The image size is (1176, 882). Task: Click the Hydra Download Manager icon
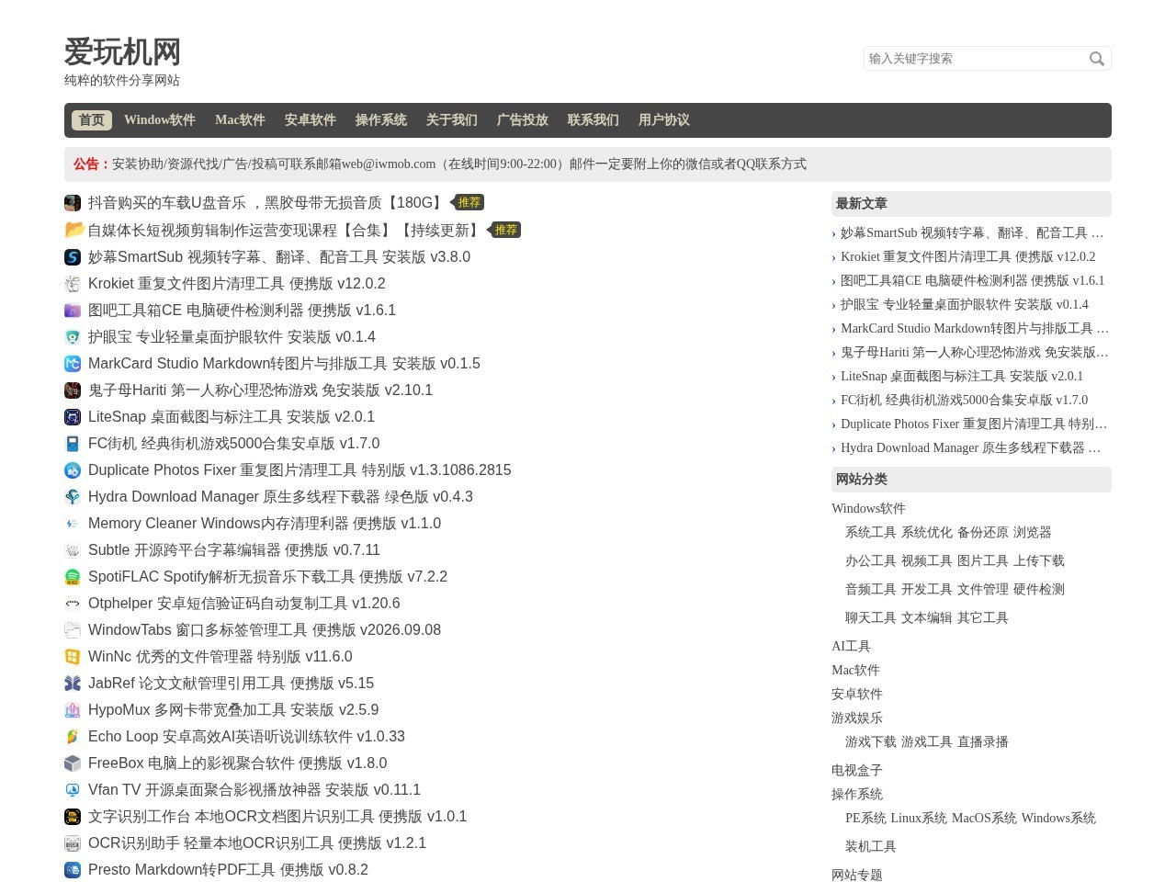click(73, 497)
